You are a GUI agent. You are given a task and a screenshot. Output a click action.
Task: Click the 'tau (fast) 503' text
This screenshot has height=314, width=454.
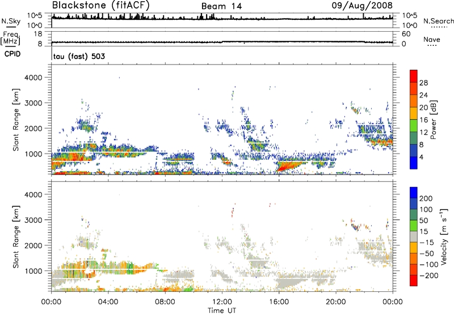pyautogui.click(x=79, y=56)
